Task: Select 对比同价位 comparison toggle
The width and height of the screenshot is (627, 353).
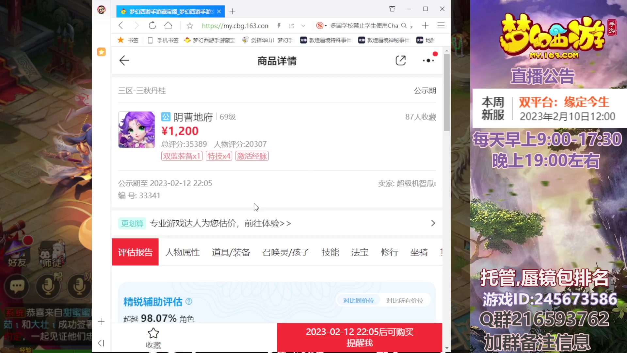Action: coord(358,301)
